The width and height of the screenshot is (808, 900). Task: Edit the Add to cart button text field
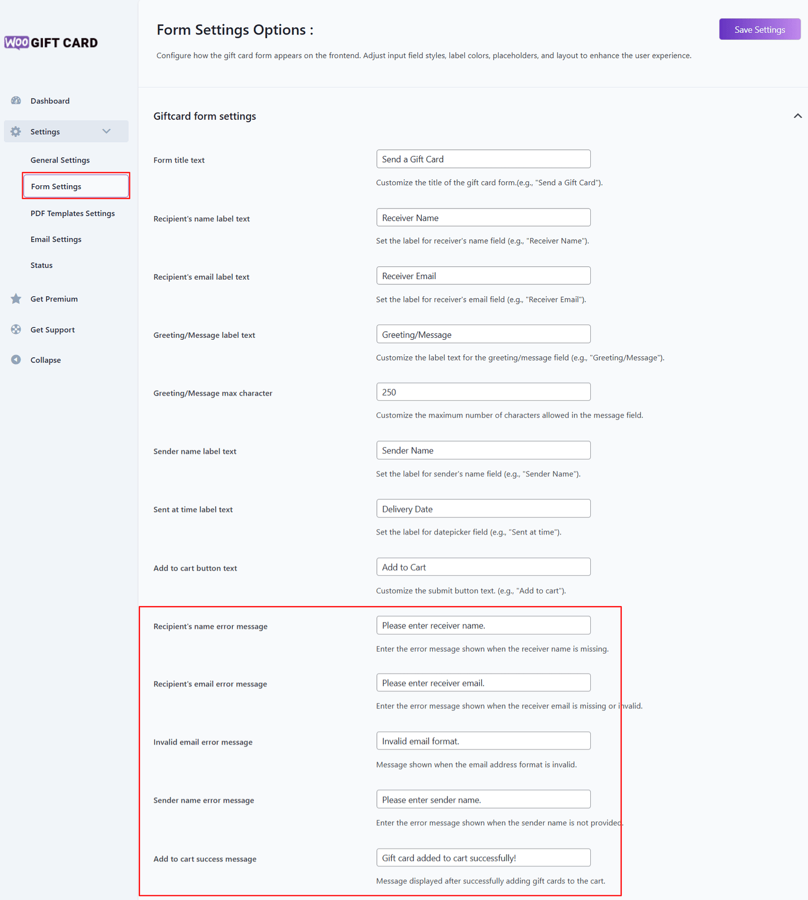[x=483, y=567]
